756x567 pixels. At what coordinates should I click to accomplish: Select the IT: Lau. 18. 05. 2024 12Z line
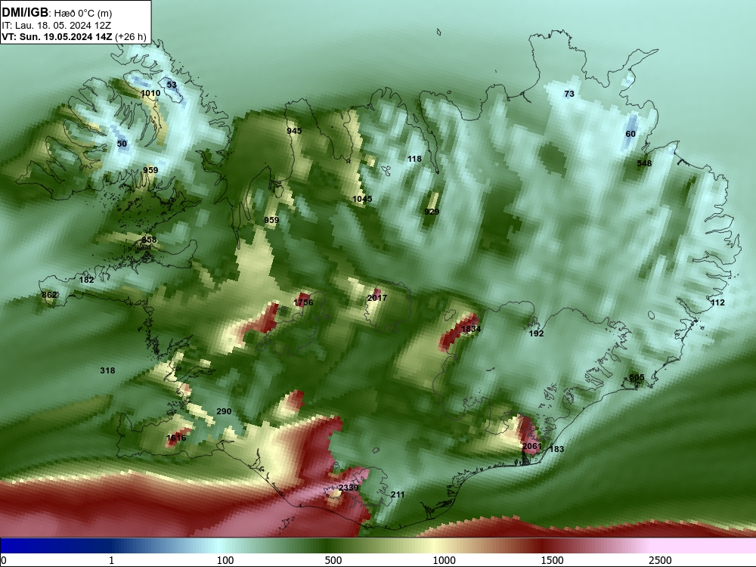57,25
